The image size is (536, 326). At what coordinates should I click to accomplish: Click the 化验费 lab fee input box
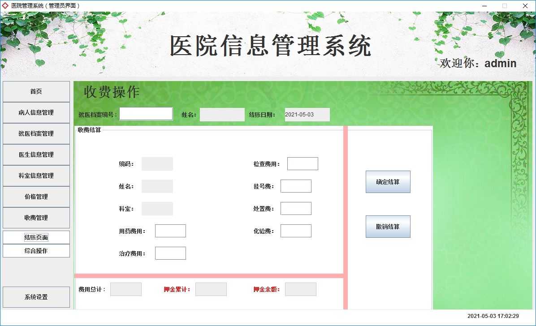tap(296, 231)
